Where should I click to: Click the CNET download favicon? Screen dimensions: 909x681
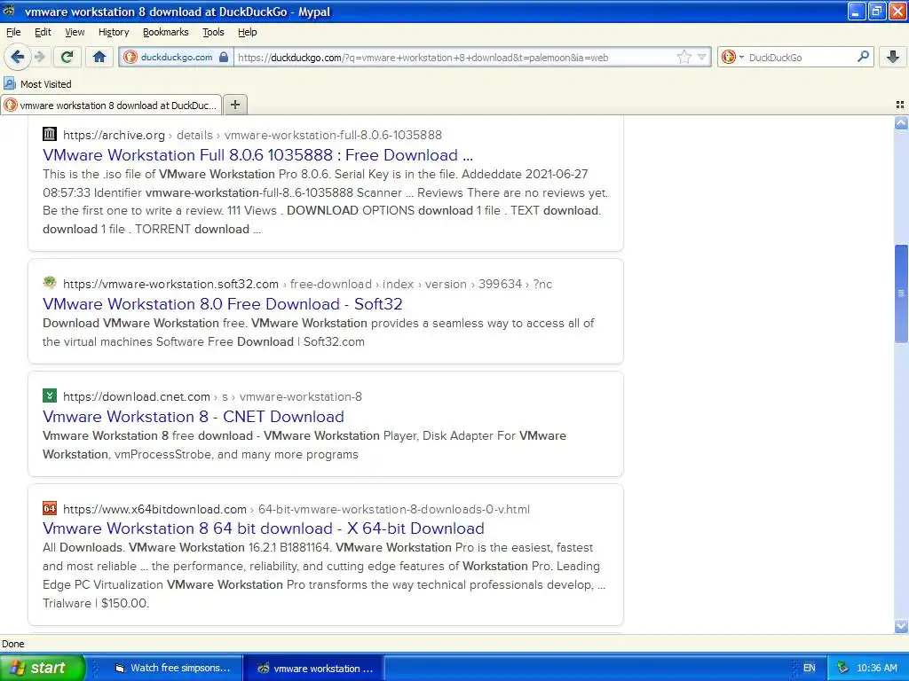[50, 396]
